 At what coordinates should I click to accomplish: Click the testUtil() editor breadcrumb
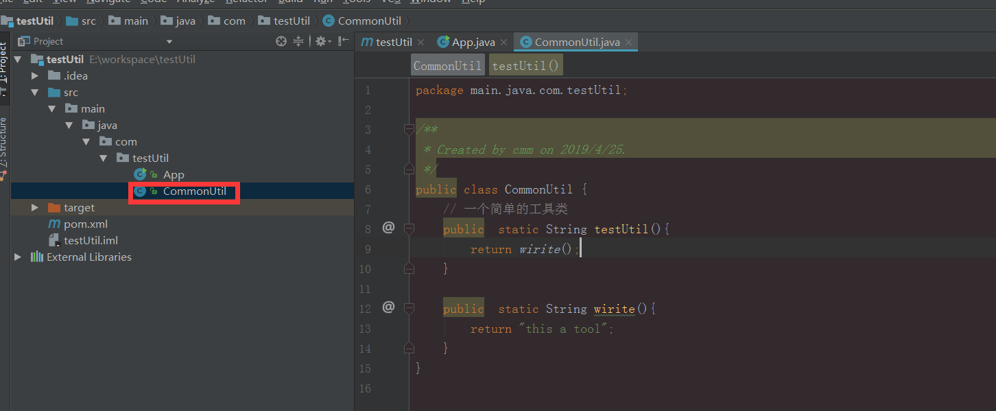pos(525,66)
